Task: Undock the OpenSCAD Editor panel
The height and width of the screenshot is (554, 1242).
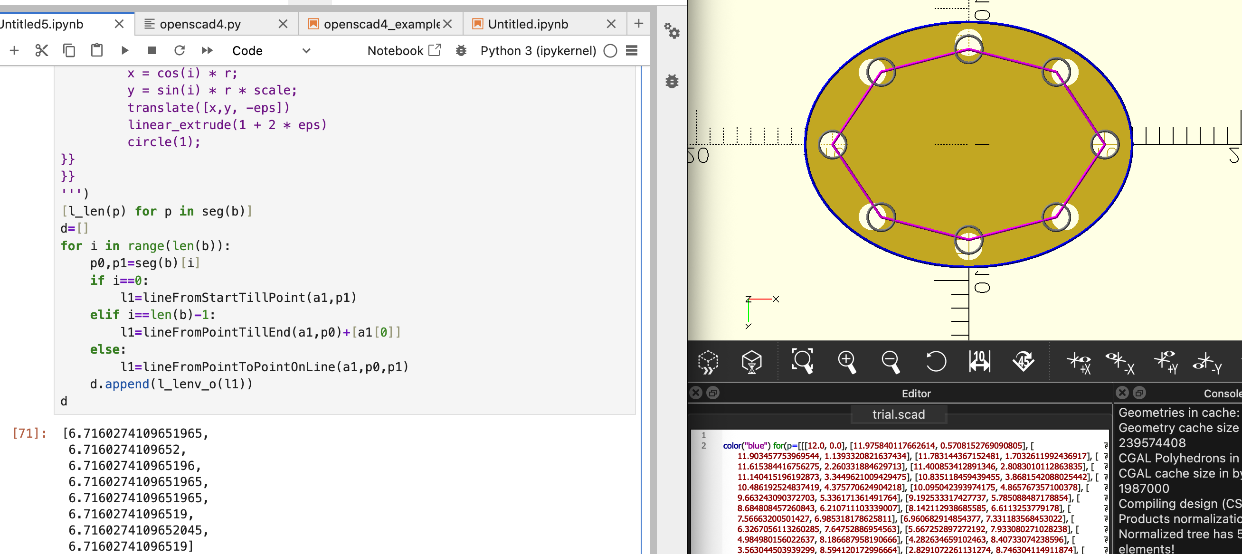Action: 712,393
